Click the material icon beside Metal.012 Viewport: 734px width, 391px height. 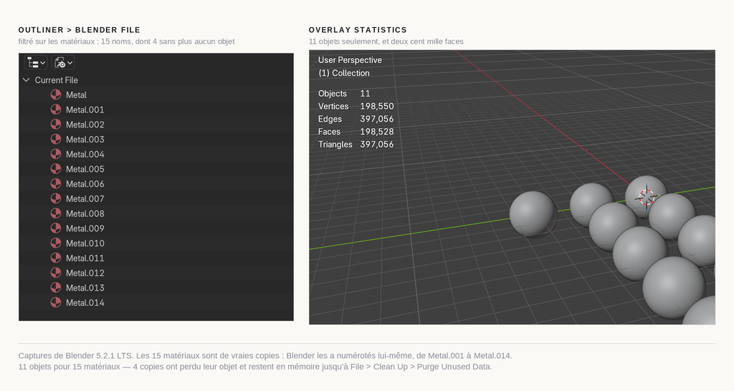click(56, 273)
